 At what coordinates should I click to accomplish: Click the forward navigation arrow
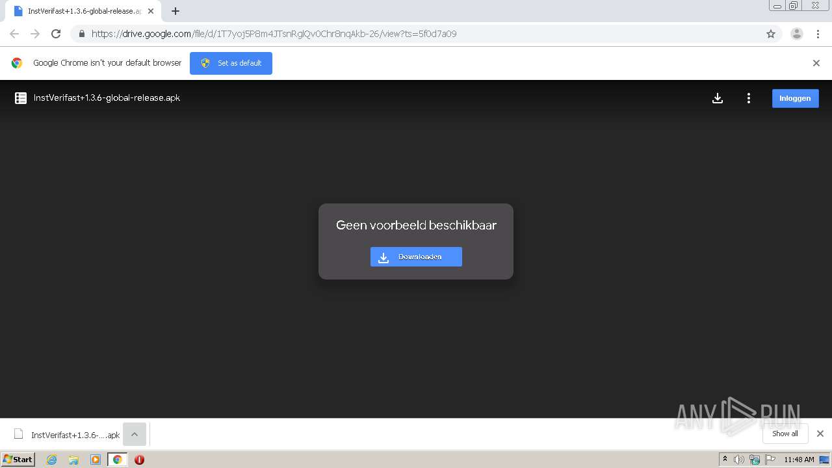click(x=35, y=34)
